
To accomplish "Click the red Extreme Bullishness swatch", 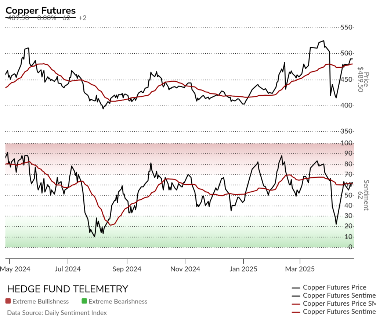I will [8, 301].
